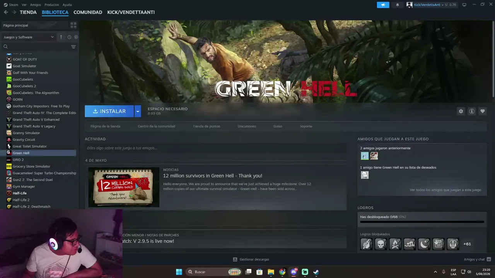Open the moon locked achievement
This screenshot has height=278, width=495.
click(x=424, y=244)
